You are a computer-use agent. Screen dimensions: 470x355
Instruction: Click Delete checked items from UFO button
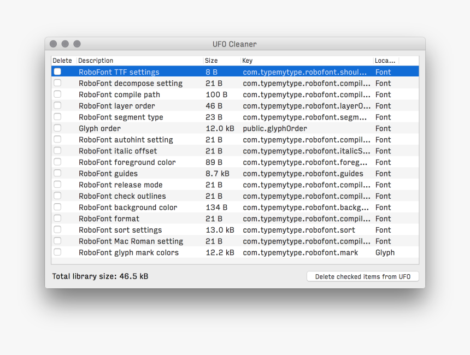point(363,276)
